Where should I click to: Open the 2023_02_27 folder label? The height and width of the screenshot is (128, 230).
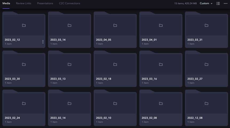click(x=195, y=79)
